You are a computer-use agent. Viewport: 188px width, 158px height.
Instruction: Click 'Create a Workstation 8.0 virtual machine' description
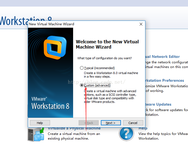(x=111, y=75)
